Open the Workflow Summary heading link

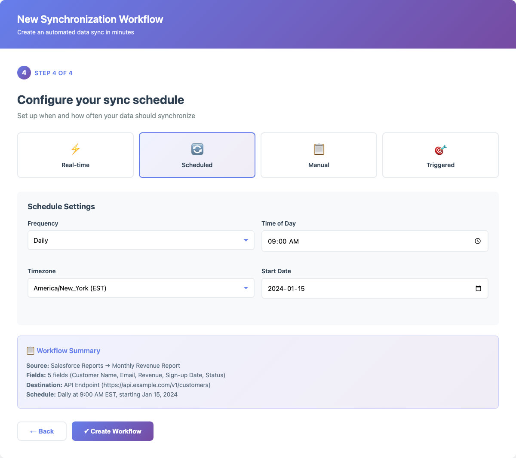coord(68,351)
